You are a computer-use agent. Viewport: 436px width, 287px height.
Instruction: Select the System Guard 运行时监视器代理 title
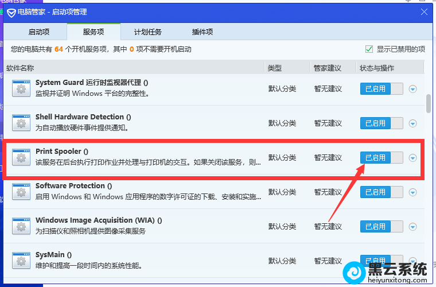click(92, 83)
